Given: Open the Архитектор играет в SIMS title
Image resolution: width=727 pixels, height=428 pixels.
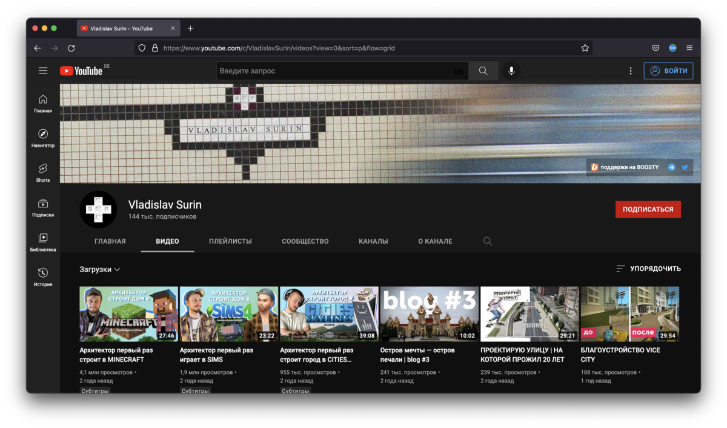Looking at the screenshot, I should 216,355.
